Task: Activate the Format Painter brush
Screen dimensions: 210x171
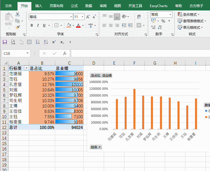Action: click(18, 27)
